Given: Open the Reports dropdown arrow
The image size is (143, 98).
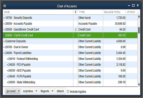Looking at the screenshot, I should (52, 91).
